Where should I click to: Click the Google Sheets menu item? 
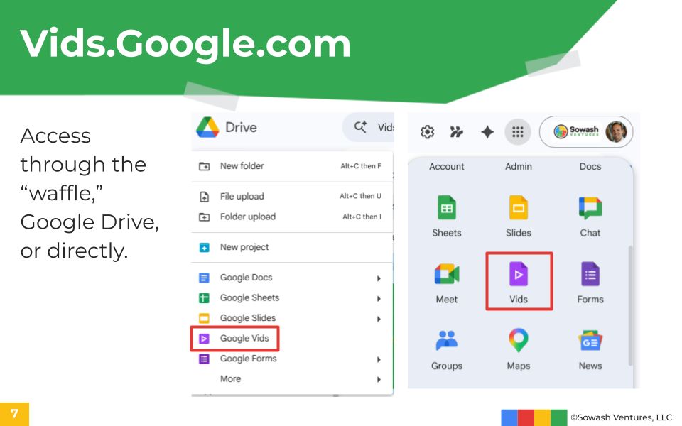[x=292, y=297]
